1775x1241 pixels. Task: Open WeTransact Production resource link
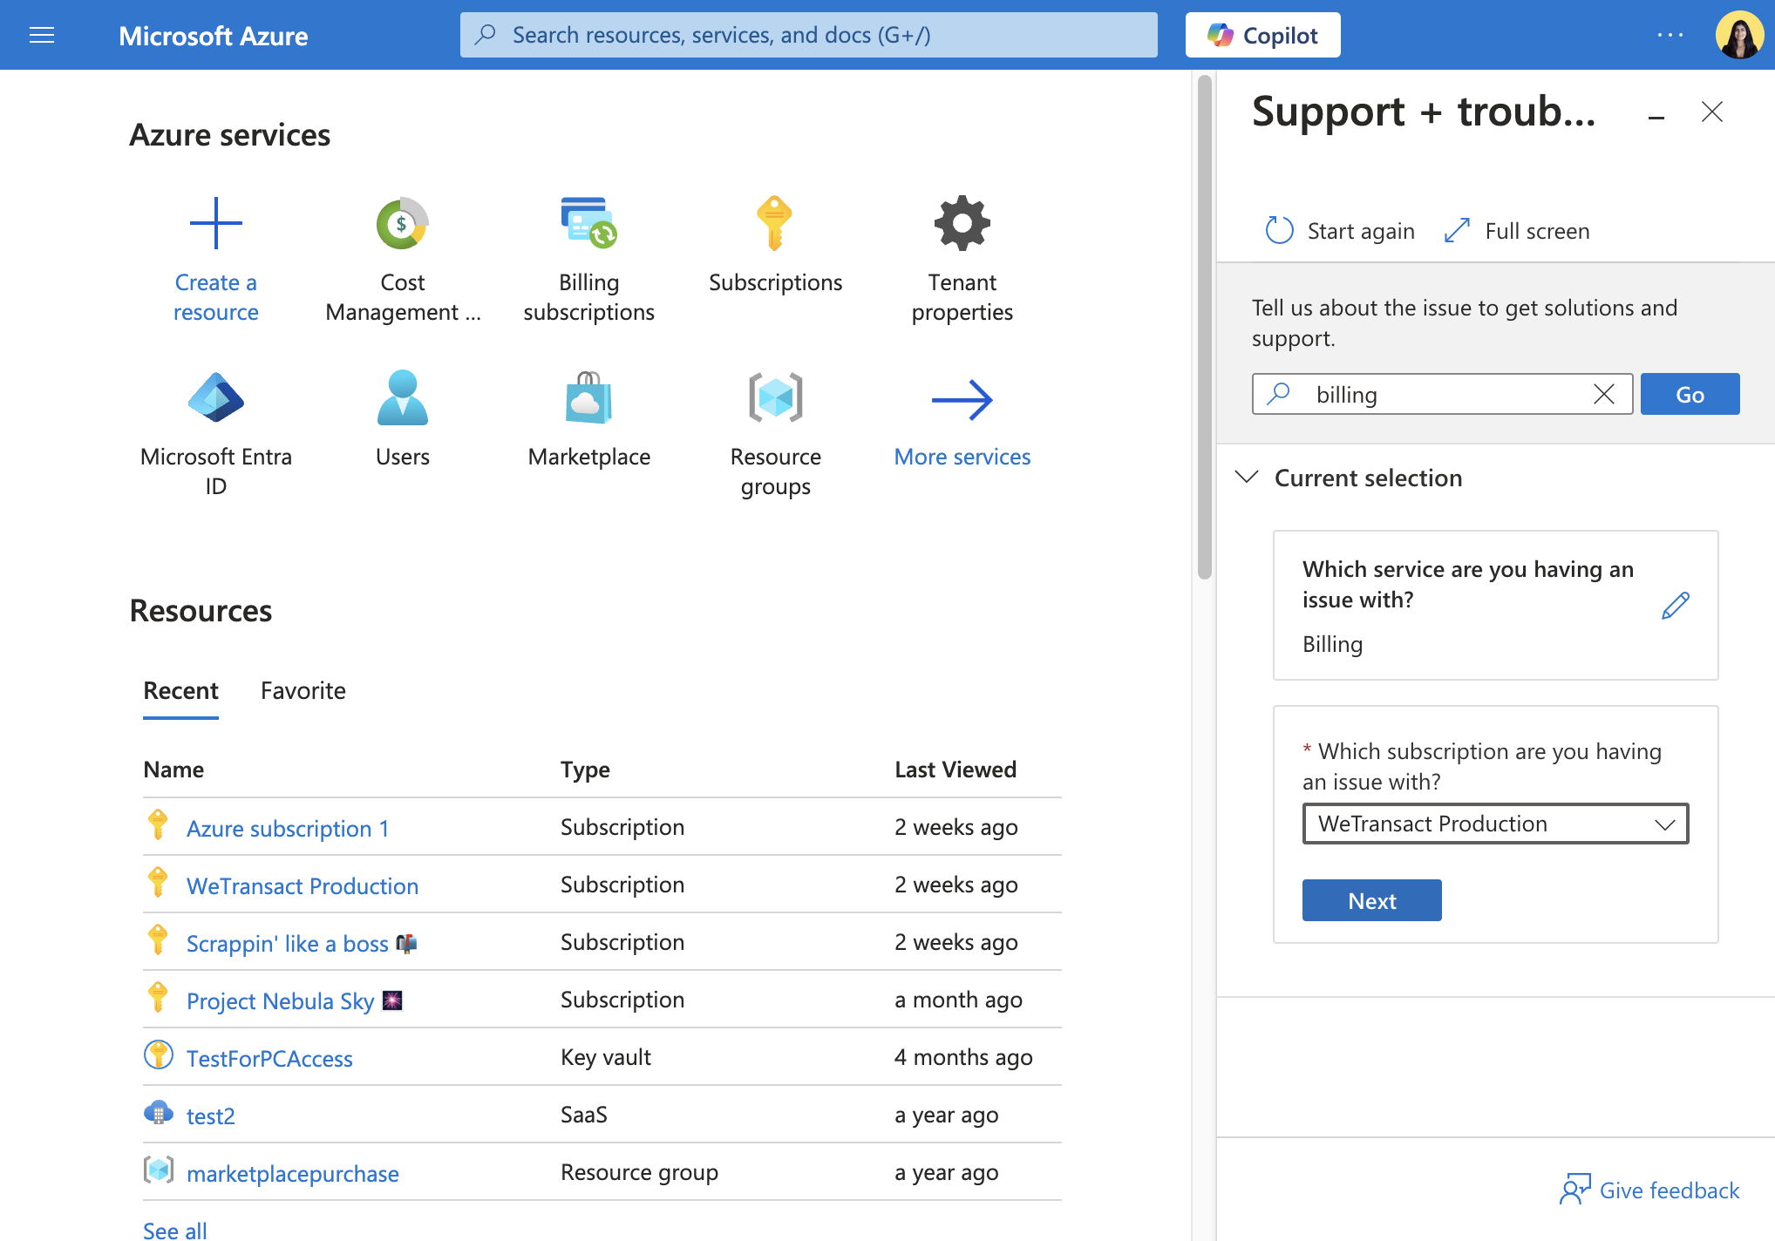pyautogui.click(x=303, y=885)
